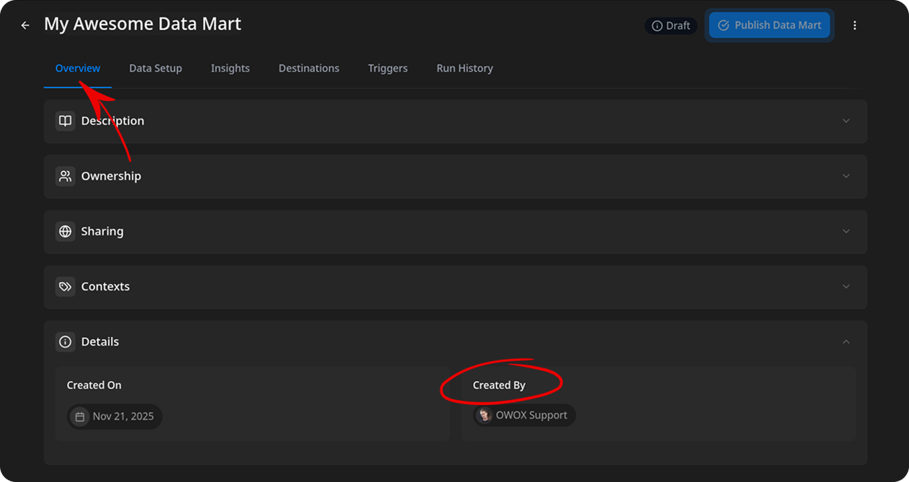The height and width of the screenshot is (482, 909).
Task: Click the Contexts section heading
Action: coord(105,287)
